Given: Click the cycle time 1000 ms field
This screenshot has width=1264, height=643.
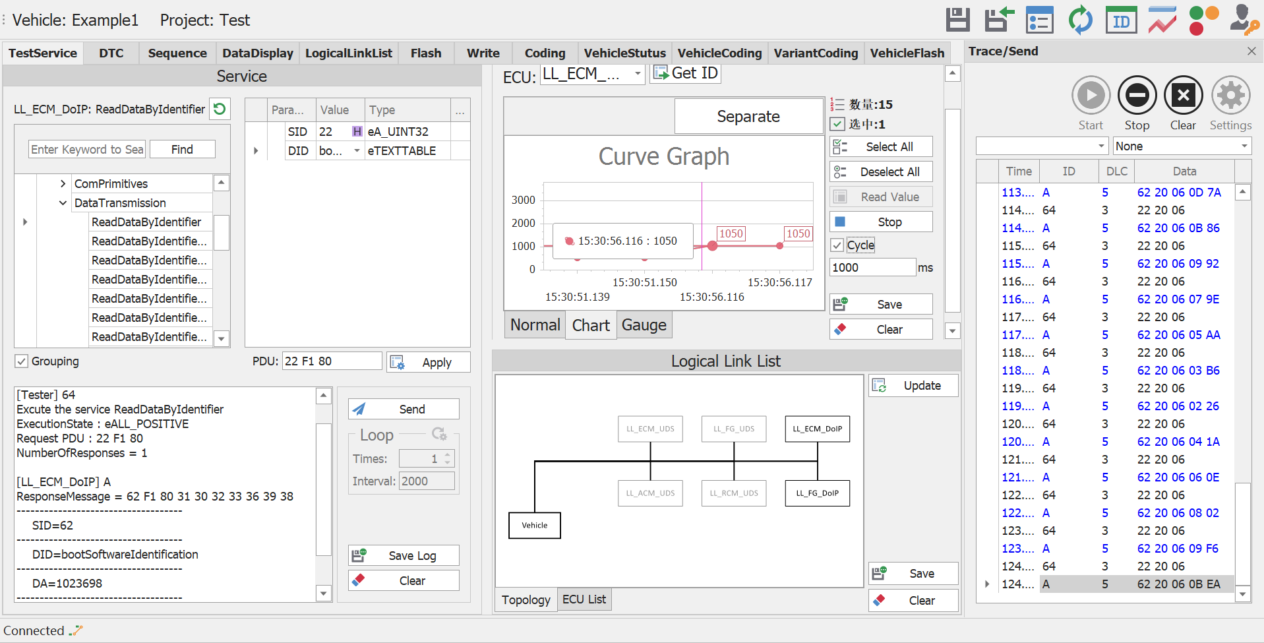Looking at the screenshot, I should pos(873,267).
